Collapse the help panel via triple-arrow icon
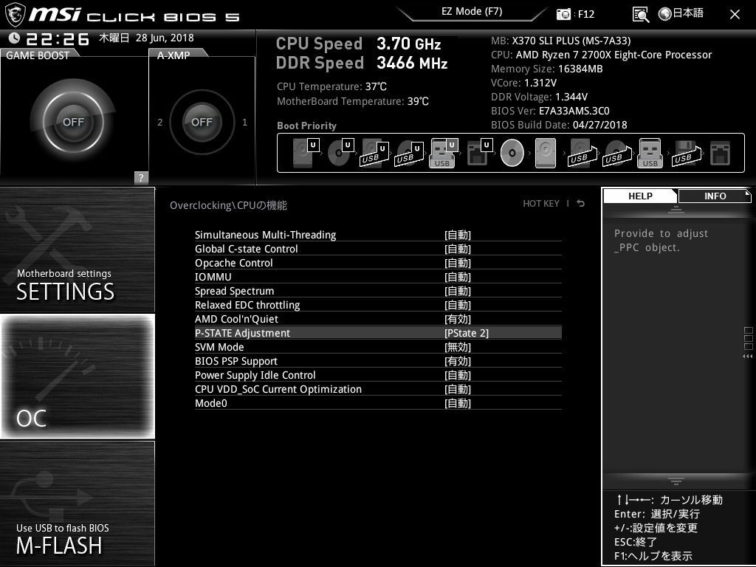756x567 pixels. pyautogui.click(x=747, y=357)
